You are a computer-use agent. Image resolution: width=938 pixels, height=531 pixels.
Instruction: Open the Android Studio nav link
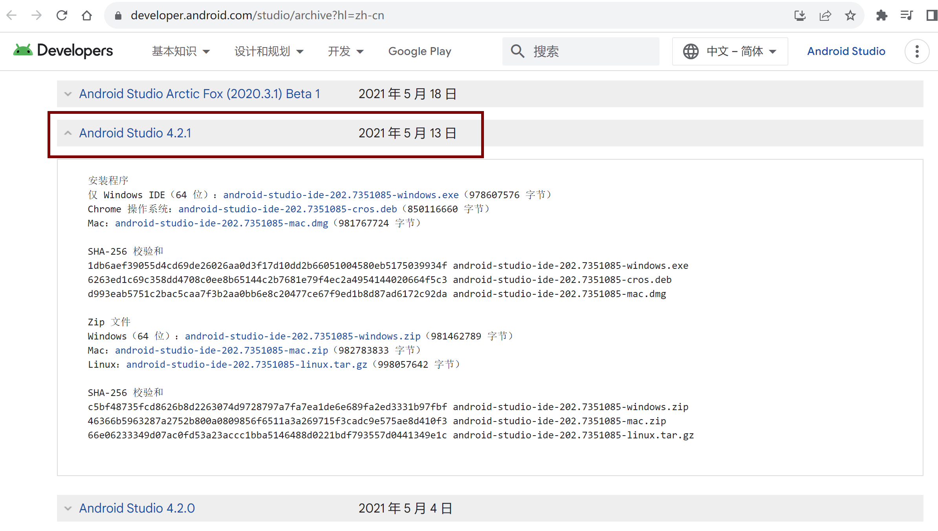click(846, 51)
